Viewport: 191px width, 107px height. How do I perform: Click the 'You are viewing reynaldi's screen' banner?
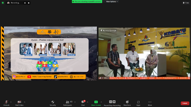87,2
